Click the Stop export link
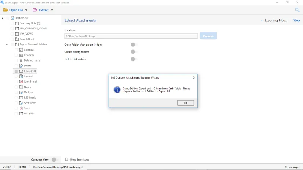This screenshot has height=170, width=303. coord(296,20)
